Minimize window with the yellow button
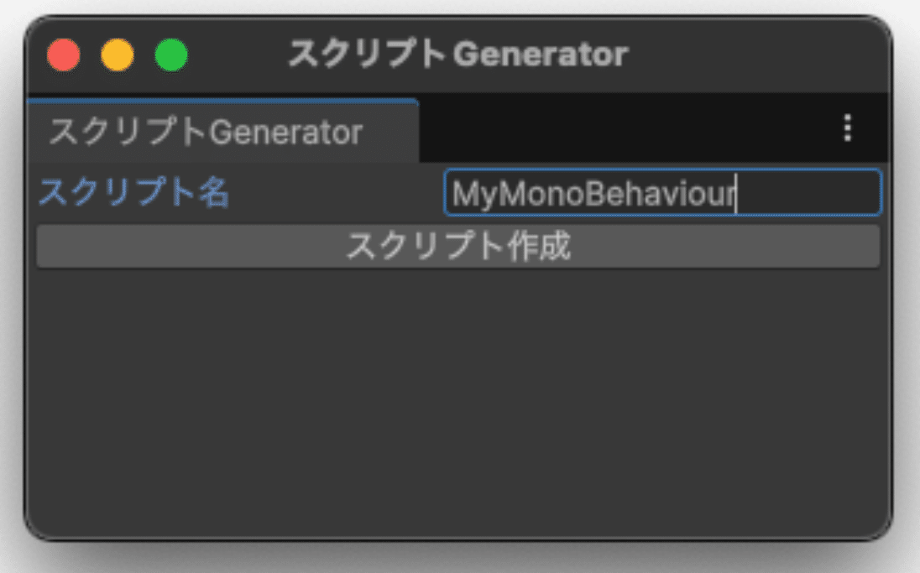This screenshot has height=573, width=920. tap(118, 55)
